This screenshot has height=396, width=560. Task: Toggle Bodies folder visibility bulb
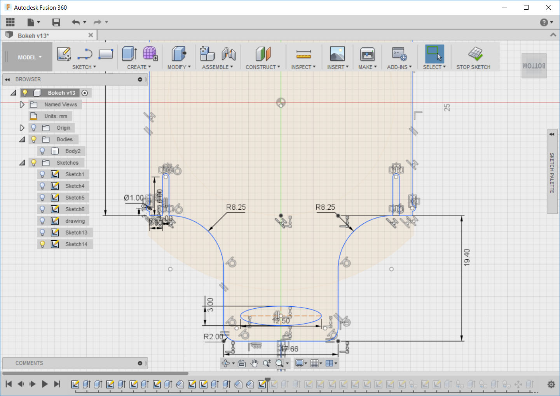pyautogui.click(x=34, y=139)
